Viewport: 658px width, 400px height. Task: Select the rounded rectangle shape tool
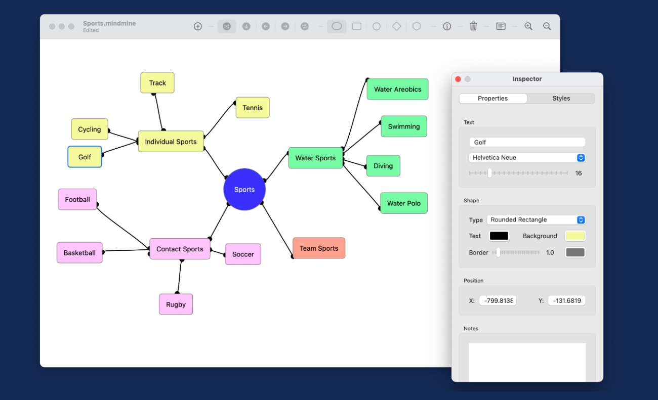tap(337, 26)
